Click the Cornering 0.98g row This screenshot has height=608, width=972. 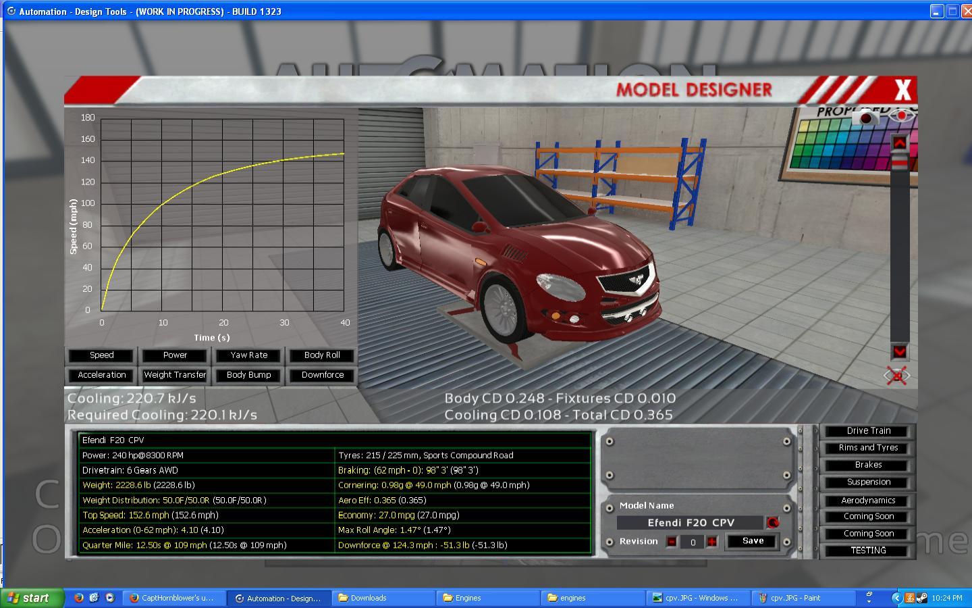(463, 485)
